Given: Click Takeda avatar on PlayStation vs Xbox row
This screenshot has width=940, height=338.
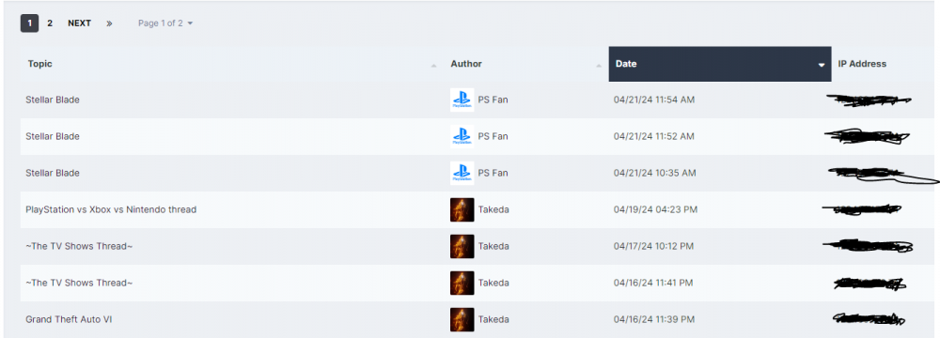Looking at the screenshot, I should coord(462,209).
